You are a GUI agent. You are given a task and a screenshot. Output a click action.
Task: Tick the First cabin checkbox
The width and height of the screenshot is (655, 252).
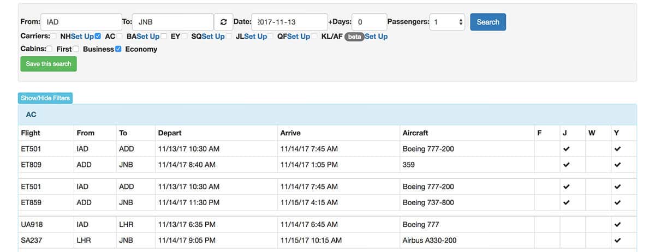tap(50, 49)
